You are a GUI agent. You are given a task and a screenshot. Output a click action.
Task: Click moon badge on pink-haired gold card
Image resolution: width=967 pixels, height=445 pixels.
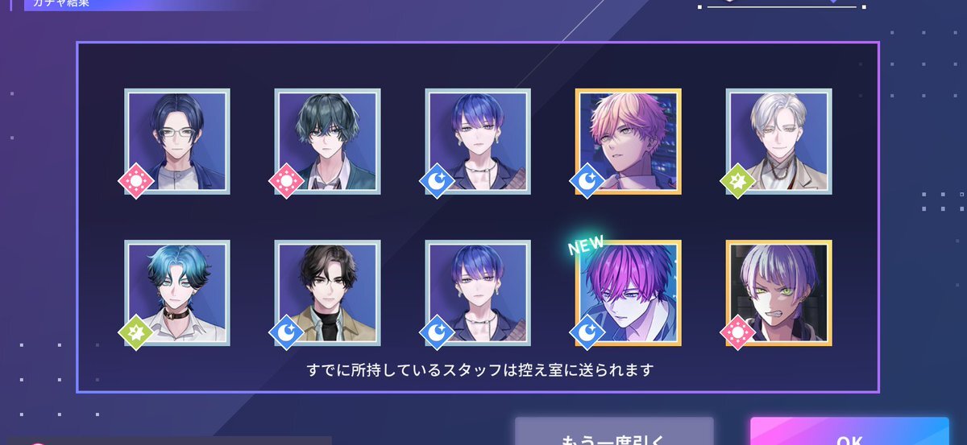587,182
